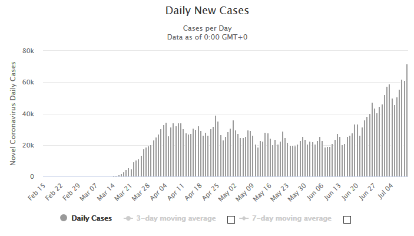
Task: Click the Daily Cases gray circle icon
Action: [x=64, y=218]
